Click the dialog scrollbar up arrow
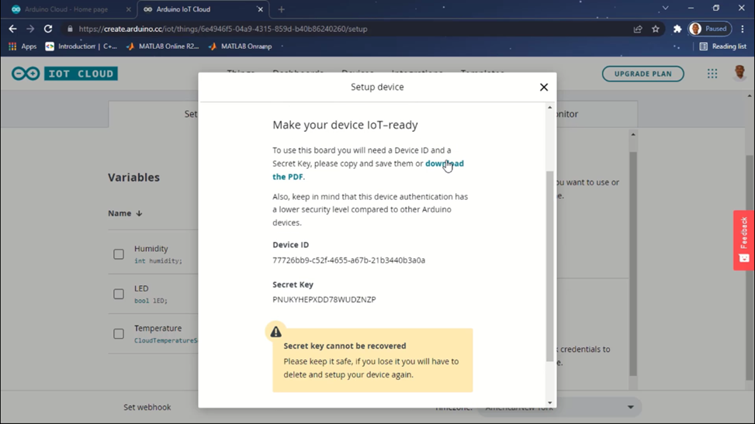Screen dimensions: 755x424 point(549,107)
